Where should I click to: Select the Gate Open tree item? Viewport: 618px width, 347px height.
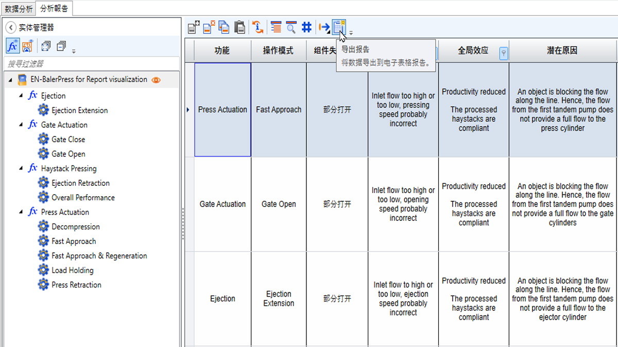click(x=68, y=154)
